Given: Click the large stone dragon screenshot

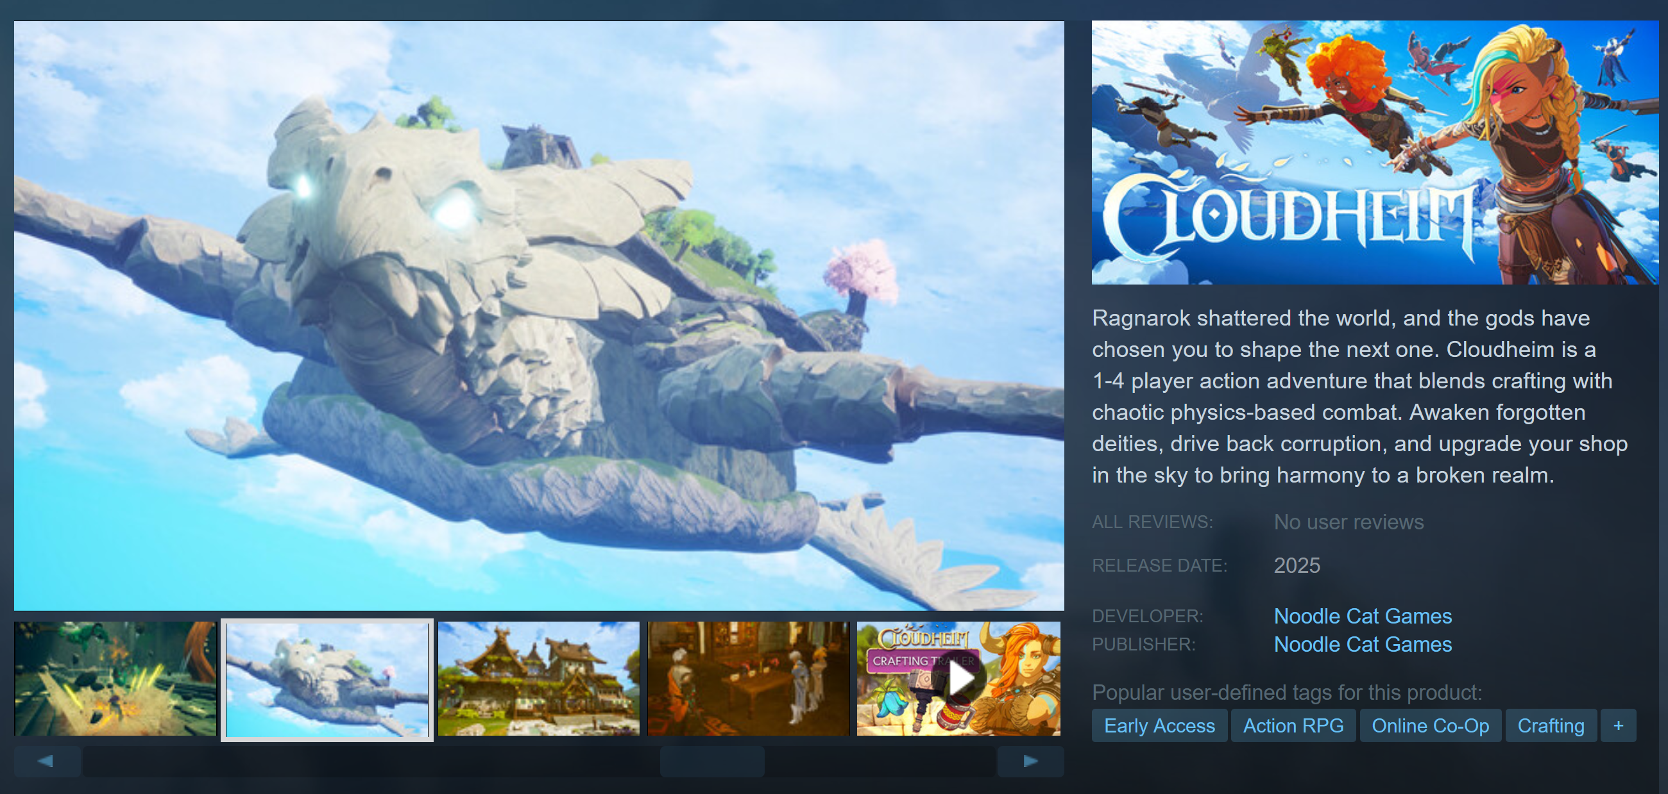Looking at the screenshot, I should 539,315.
